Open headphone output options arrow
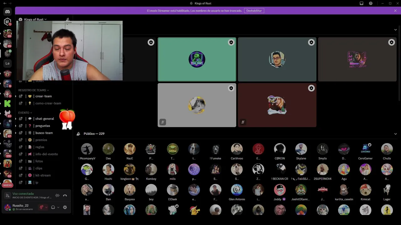 [x=58, y=207]
